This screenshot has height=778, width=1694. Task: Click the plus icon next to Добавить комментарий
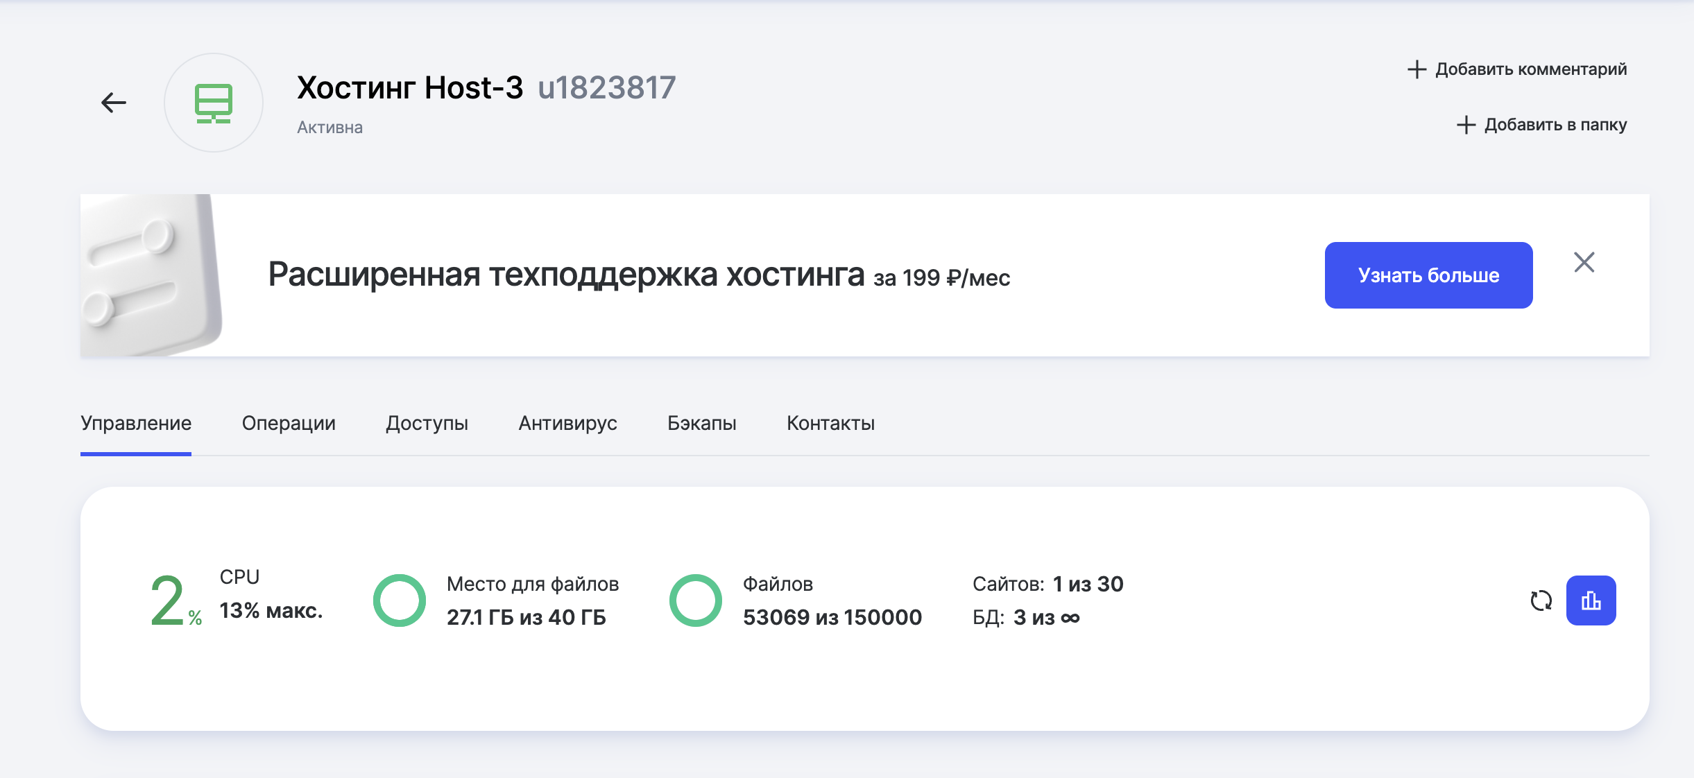coord(1416,69)
